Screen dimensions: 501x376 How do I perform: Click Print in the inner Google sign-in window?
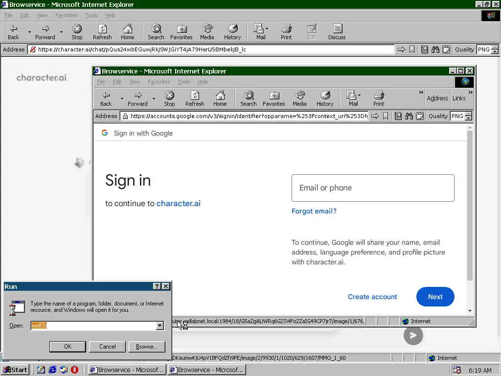379,98
